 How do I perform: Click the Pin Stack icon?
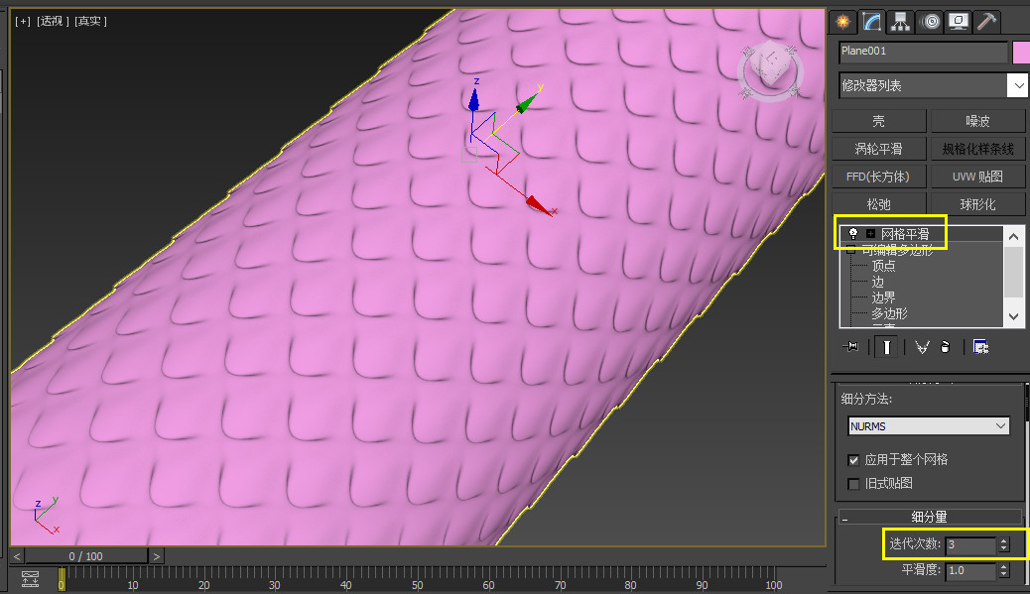(850, 346)
